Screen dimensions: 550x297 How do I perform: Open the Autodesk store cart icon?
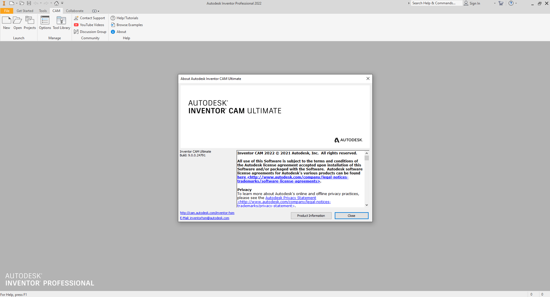click(501, 3)
